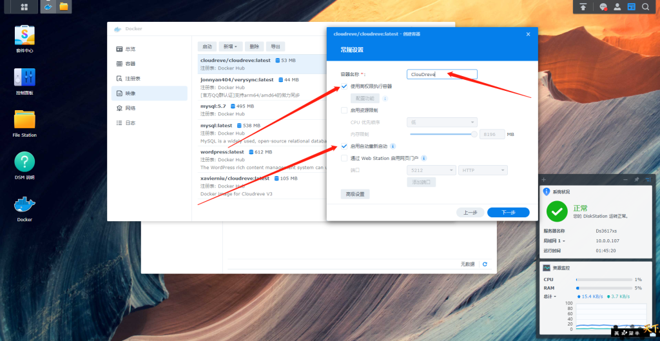This screenshot has width=660, height=341.
Task: Toggle execute container using high privilege
Action: coord(344,86)
